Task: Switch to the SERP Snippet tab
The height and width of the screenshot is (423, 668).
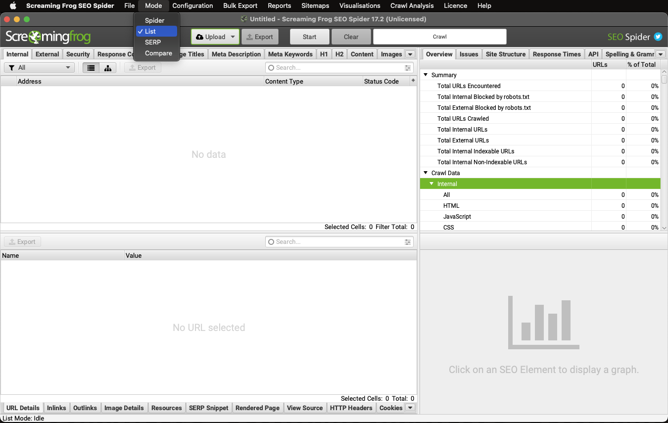Action: (x=209, y=408)
